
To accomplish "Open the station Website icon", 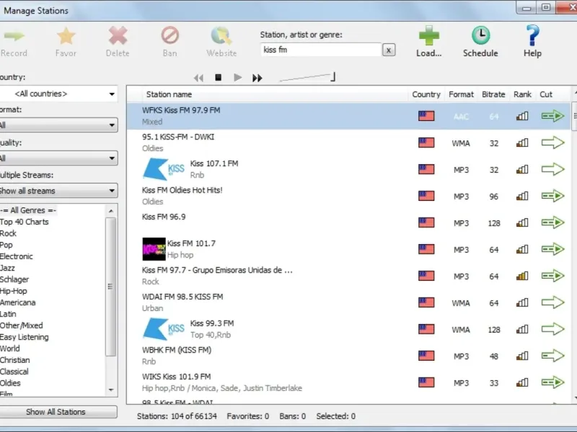I will coord(221,36).
